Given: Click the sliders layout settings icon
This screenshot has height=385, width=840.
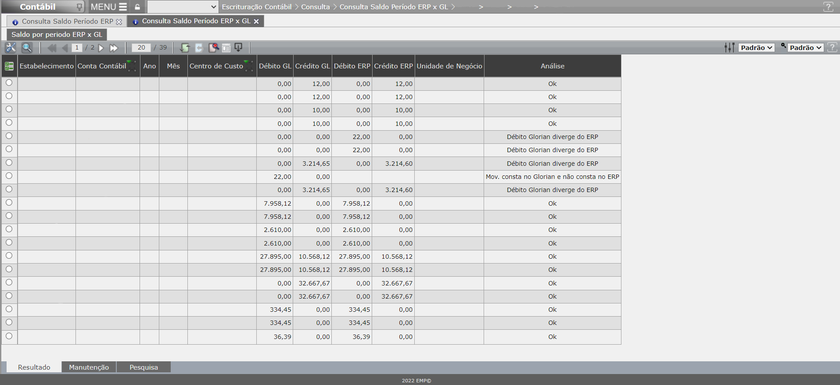Looking at the screenshot, I should coord(729,48).
